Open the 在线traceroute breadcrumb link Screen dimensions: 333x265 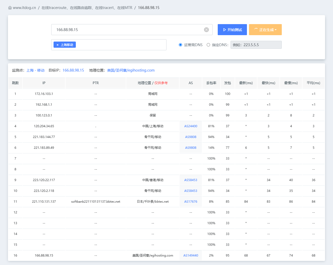87,8
